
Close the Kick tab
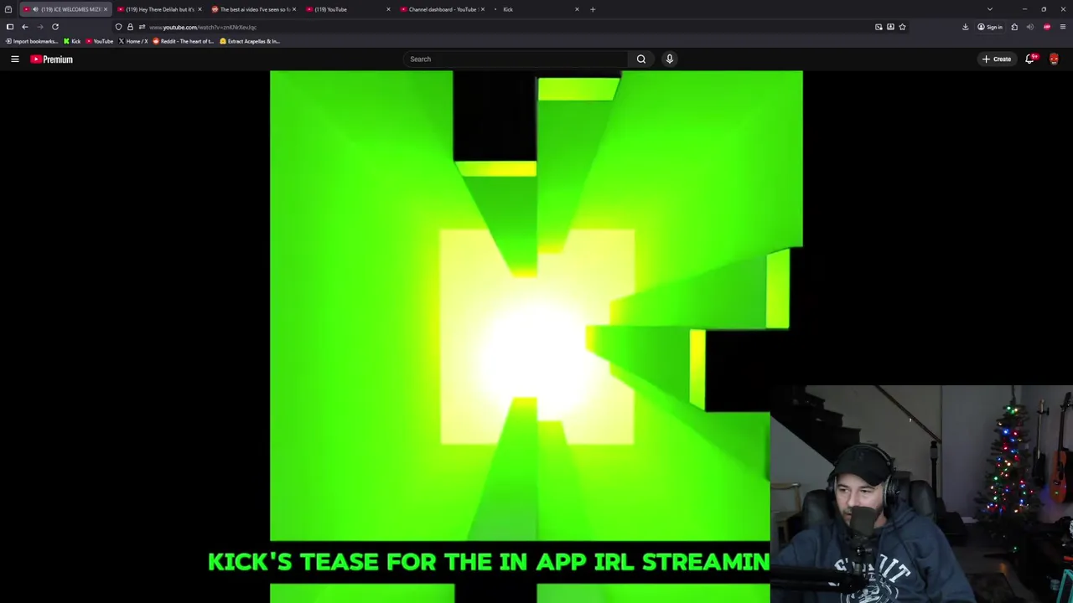tap(577, 9)
